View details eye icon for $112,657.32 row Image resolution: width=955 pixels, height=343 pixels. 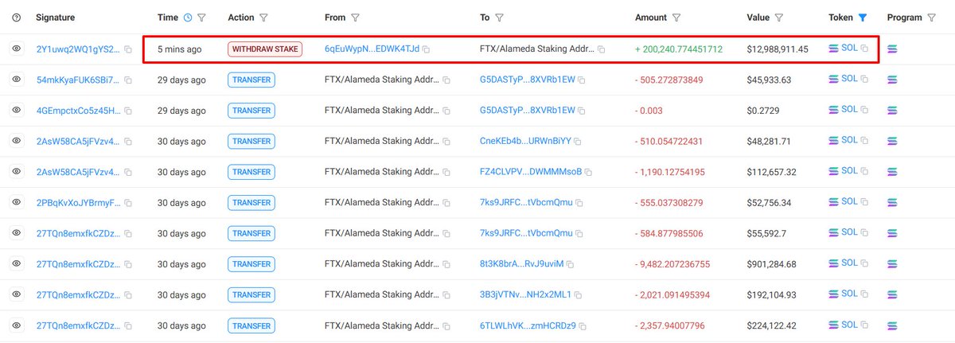click(x=17, y=172)
